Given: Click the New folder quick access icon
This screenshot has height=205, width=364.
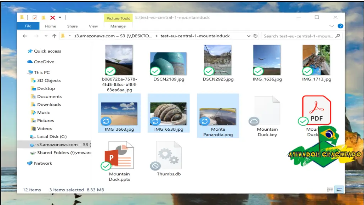Looking at the screenshot, I should click(43, 18).
